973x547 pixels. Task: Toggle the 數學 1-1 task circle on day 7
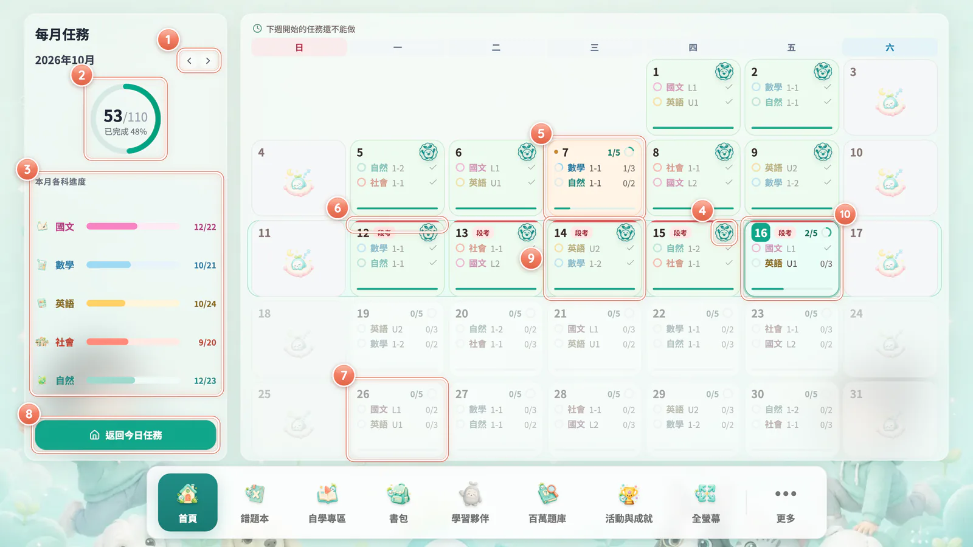(559, 168)
